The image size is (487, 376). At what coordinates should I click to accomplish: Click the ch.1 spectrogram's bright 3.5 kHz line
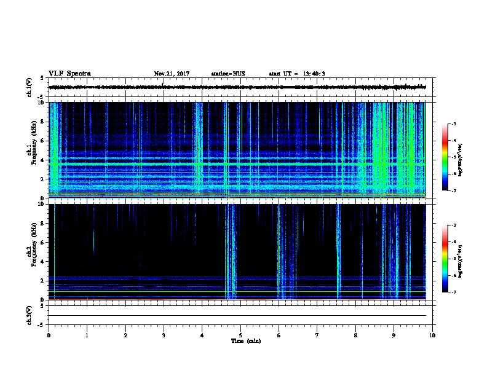(x=237, y=163)
